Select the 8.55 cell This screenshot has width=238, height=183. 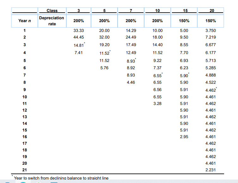pyautogui.click(x=184, y=45)
